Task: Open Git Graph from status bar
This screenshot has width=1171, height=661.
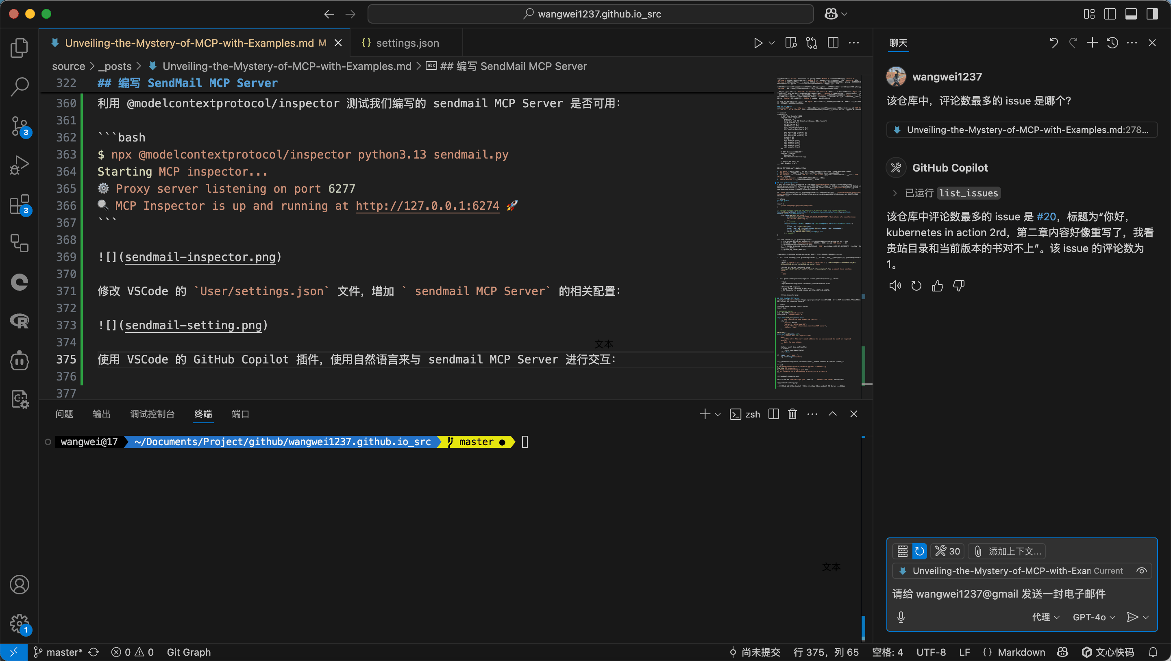Action: 189,652
